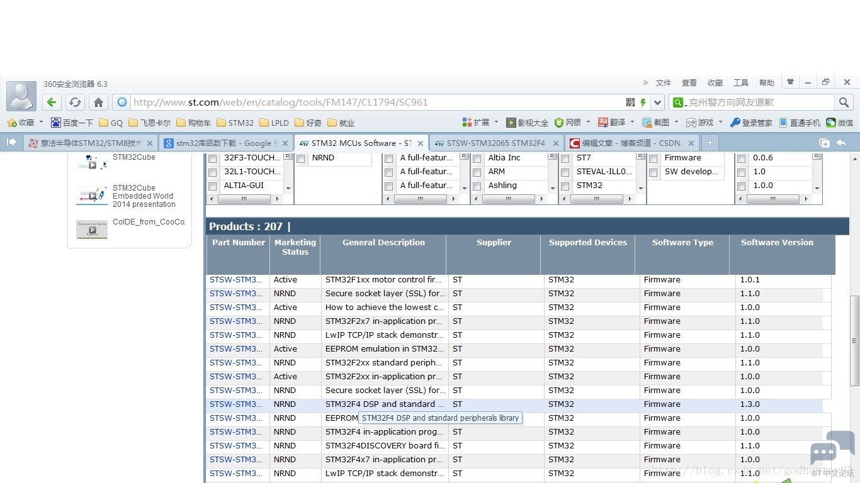
Task: Reload the page with the refresh button
Action: [x=75, y=103]
